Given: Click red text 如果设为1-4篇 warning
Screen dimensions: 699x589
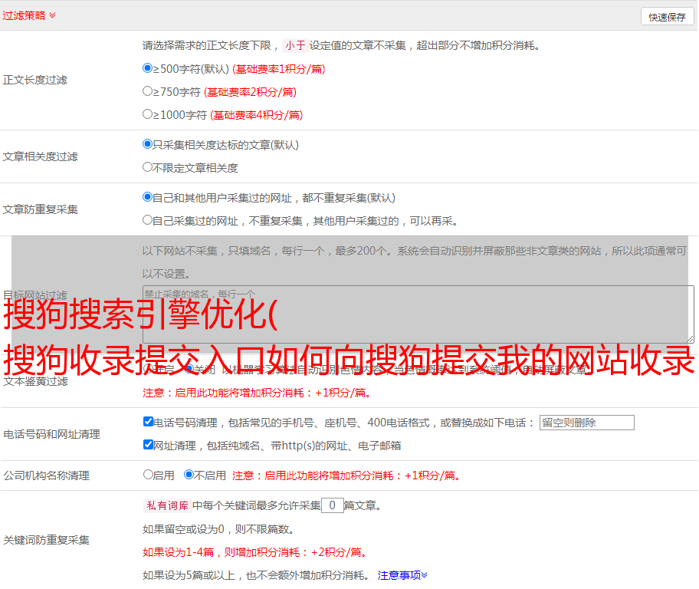Looking at the screenshot, I should point(254,552).
